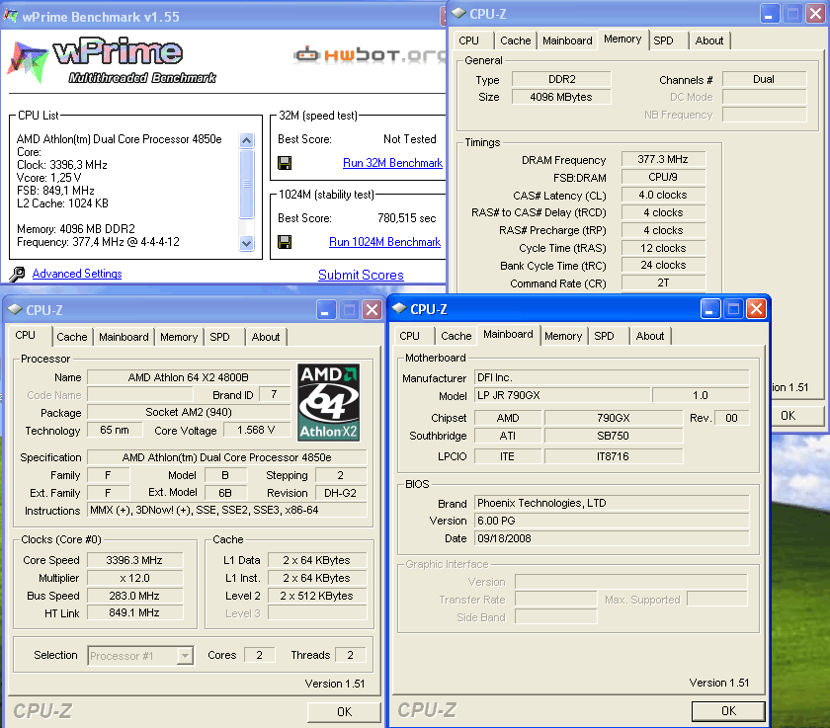Screen dimensions: 830x728
Task: Click the DRAM Frequency value 377.3 MHz
Action: coord(663,159)
